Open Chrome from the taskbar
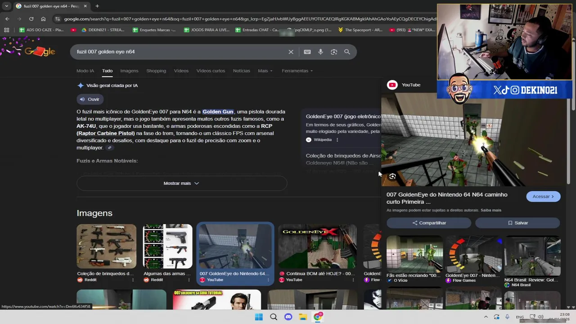Screen dimensions: 576x324 pos(318,317)
